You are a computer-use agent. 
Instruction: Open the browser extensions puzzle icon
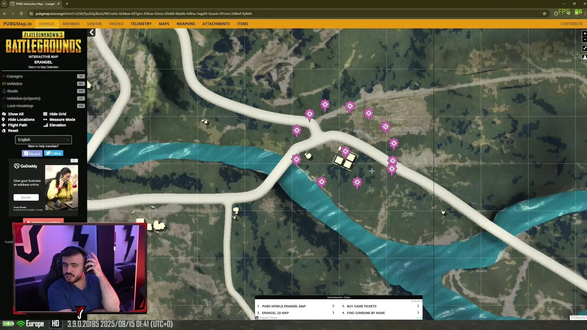(x=556, y=14)
